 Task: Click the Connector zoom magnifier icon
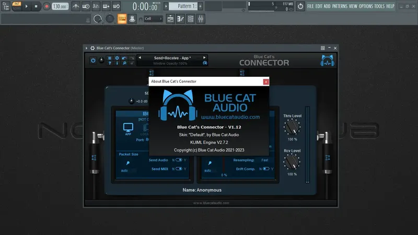coord(124,63)
